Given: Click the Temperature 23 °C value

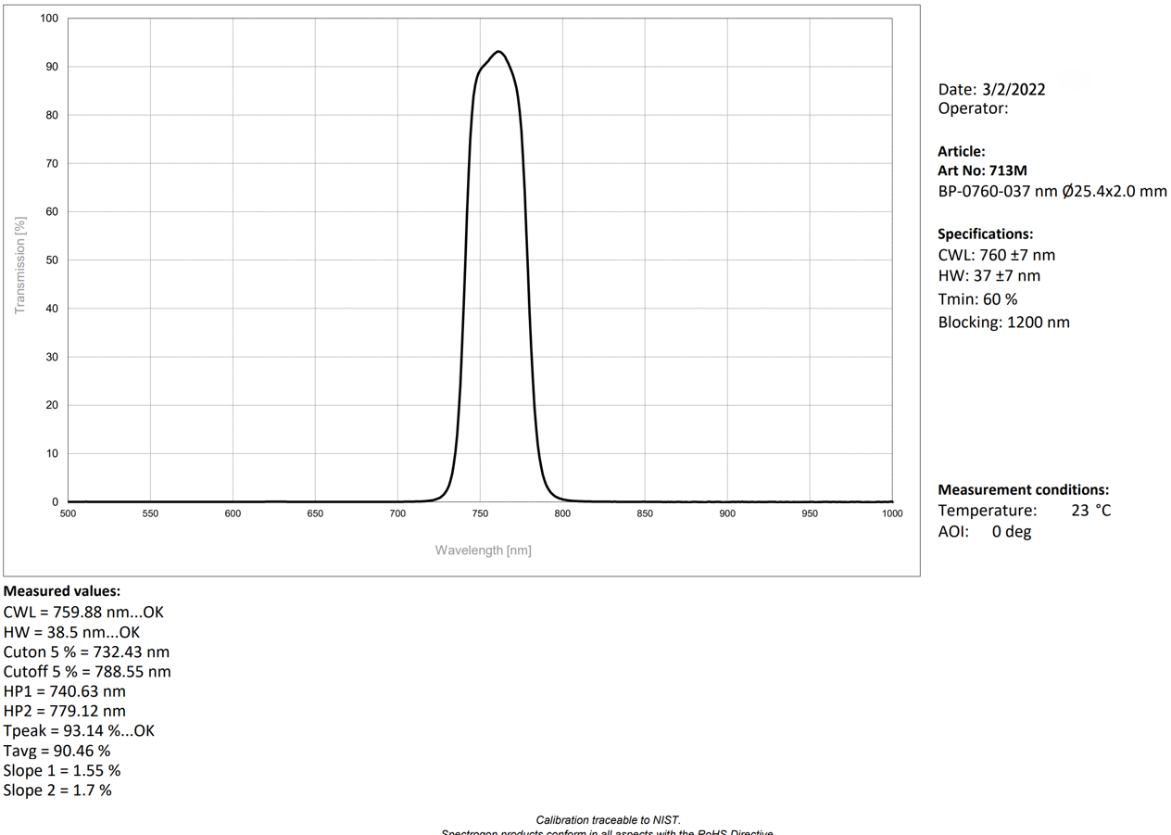Looking at the screenshot, I should (x=1089, y=511).
